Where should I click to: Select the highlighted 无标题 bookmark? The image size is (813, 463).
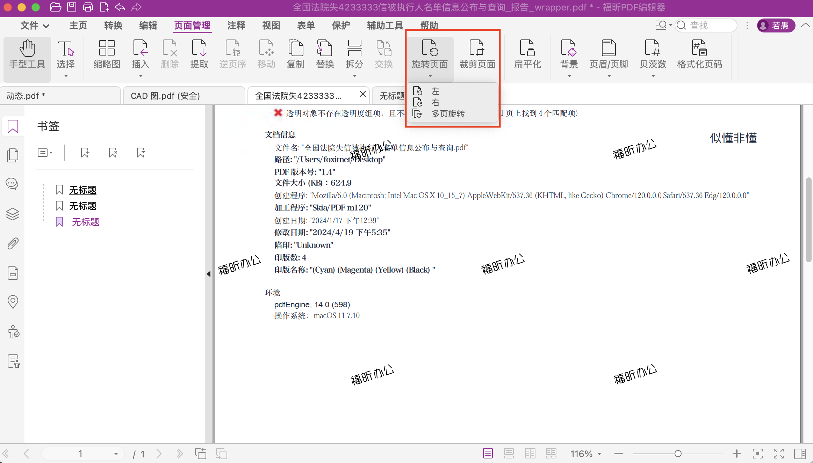[86, 221]
